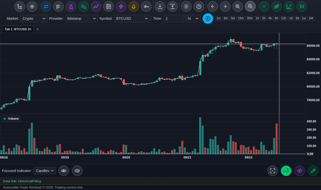Image resolution: width=321 pixels, height=190 pixels.
Task: Zoom in with the magnifier plus icon
Action: 238,6
